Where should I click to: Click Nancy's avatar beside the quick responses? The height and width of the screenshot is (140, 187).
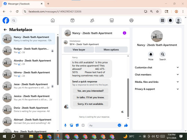[67, 107]
